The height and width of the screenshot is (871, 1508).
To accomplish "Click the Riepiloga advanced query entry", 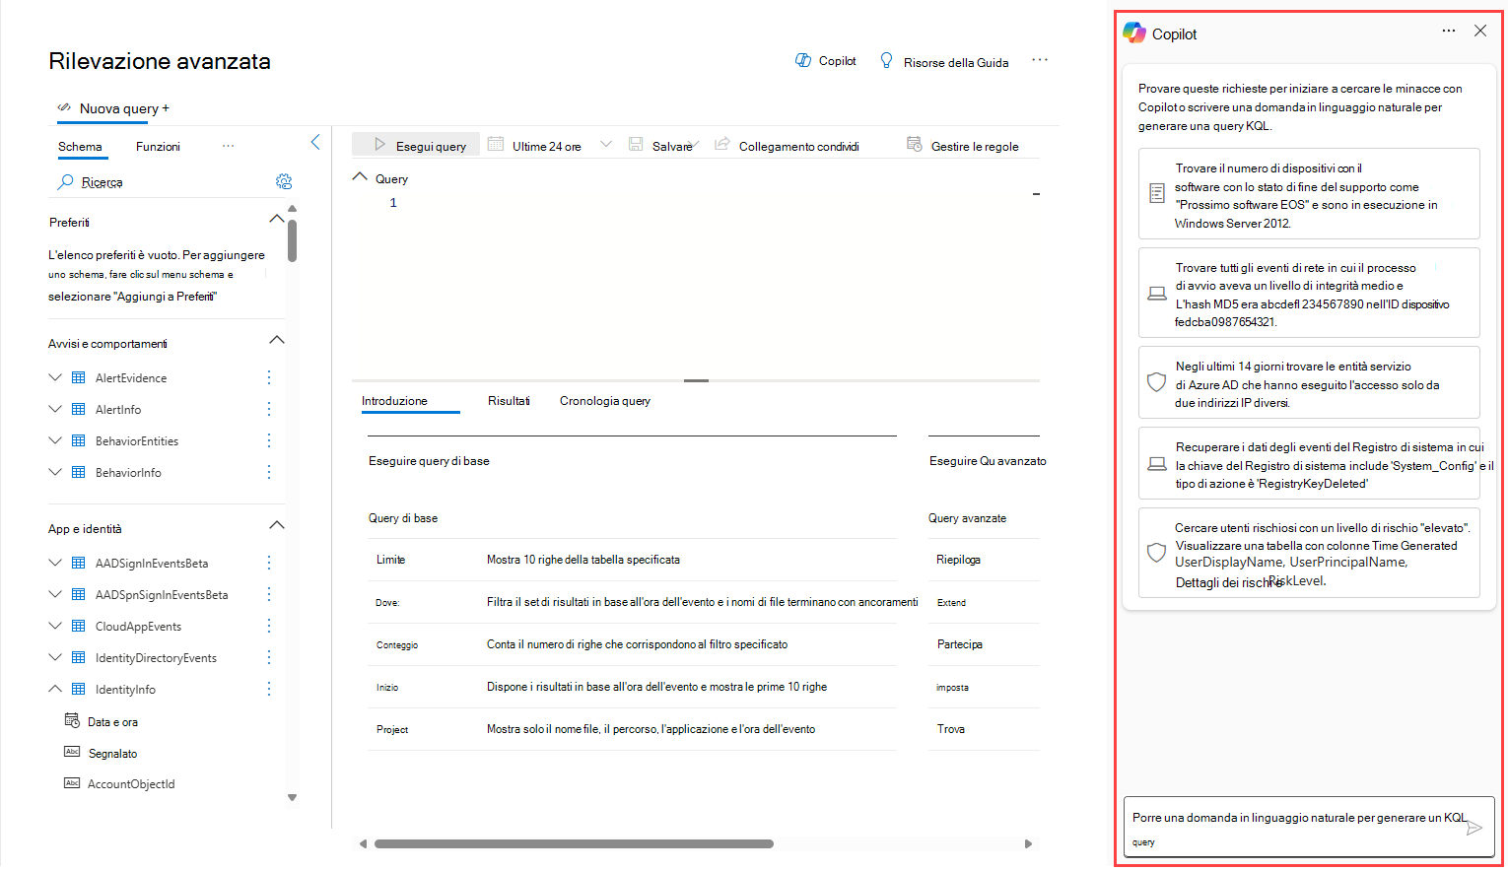I will click(958, 560).
